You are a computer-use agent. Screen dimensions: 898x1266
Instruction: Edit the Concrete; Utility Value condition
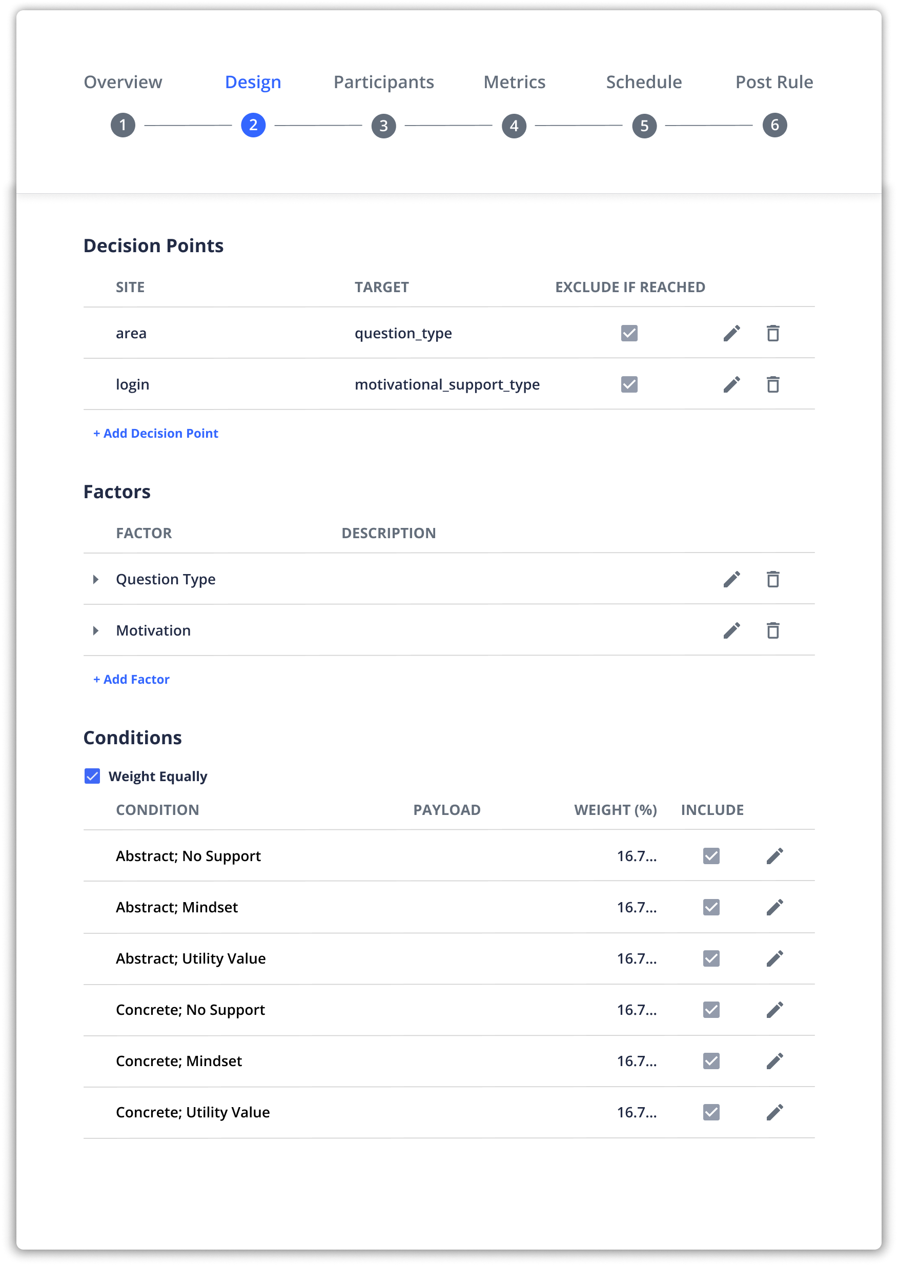pyautogui.click(x=775, y=1112)
